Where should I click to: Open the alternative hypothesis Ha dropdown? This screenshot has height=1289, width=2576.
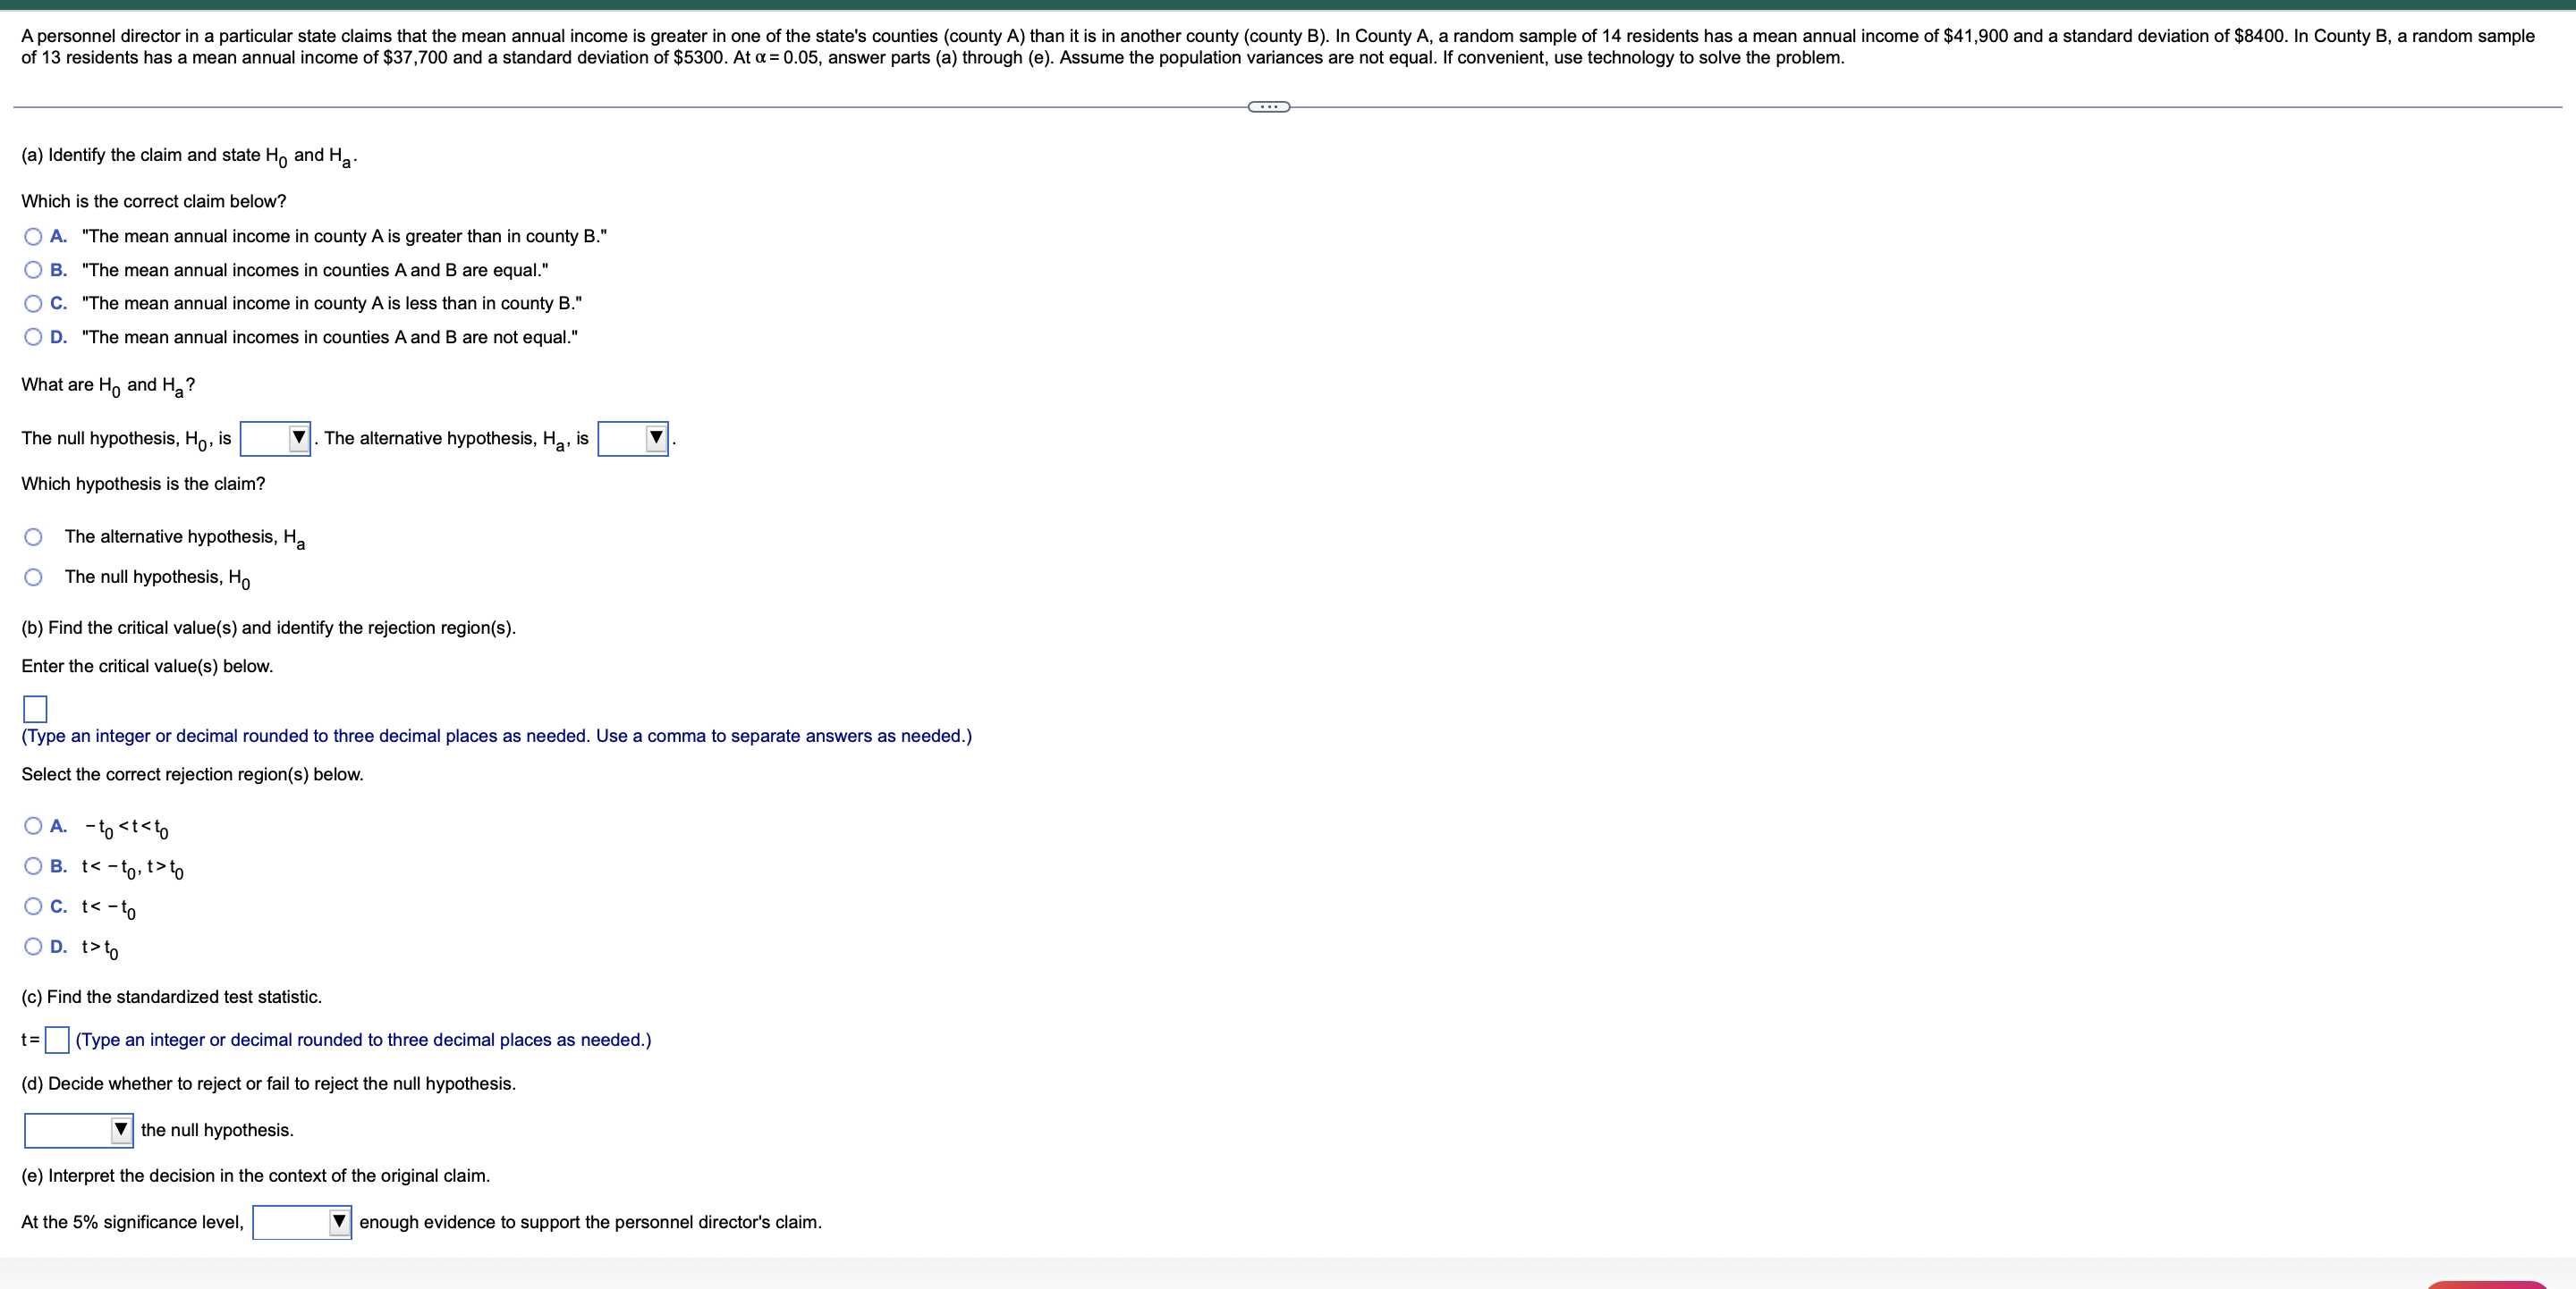pyautogui.click(x=634, y=438)
